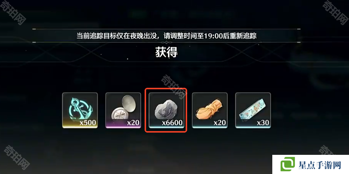Image resolution: width=349 pixels, height=174 pixels.
Task: Click the x20 count on rope bundle
Action: coord(220,123)
